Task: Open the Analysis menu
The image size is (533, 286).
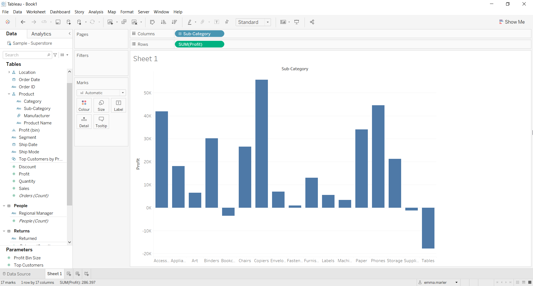Action: click(96, 12)
